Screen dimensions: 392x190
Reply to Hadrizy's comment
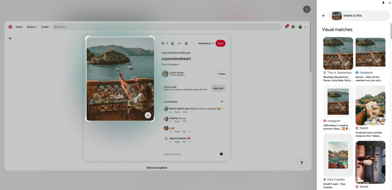pyautogui.click(x=177, y=121)
